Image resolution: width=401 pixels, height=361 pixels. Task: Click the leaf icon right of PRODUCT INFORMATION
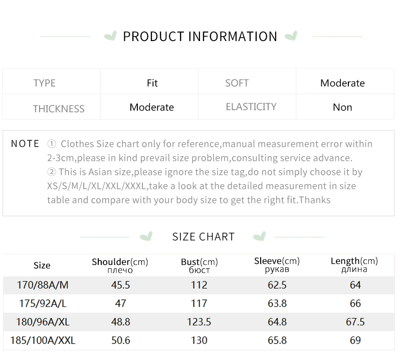291,36
